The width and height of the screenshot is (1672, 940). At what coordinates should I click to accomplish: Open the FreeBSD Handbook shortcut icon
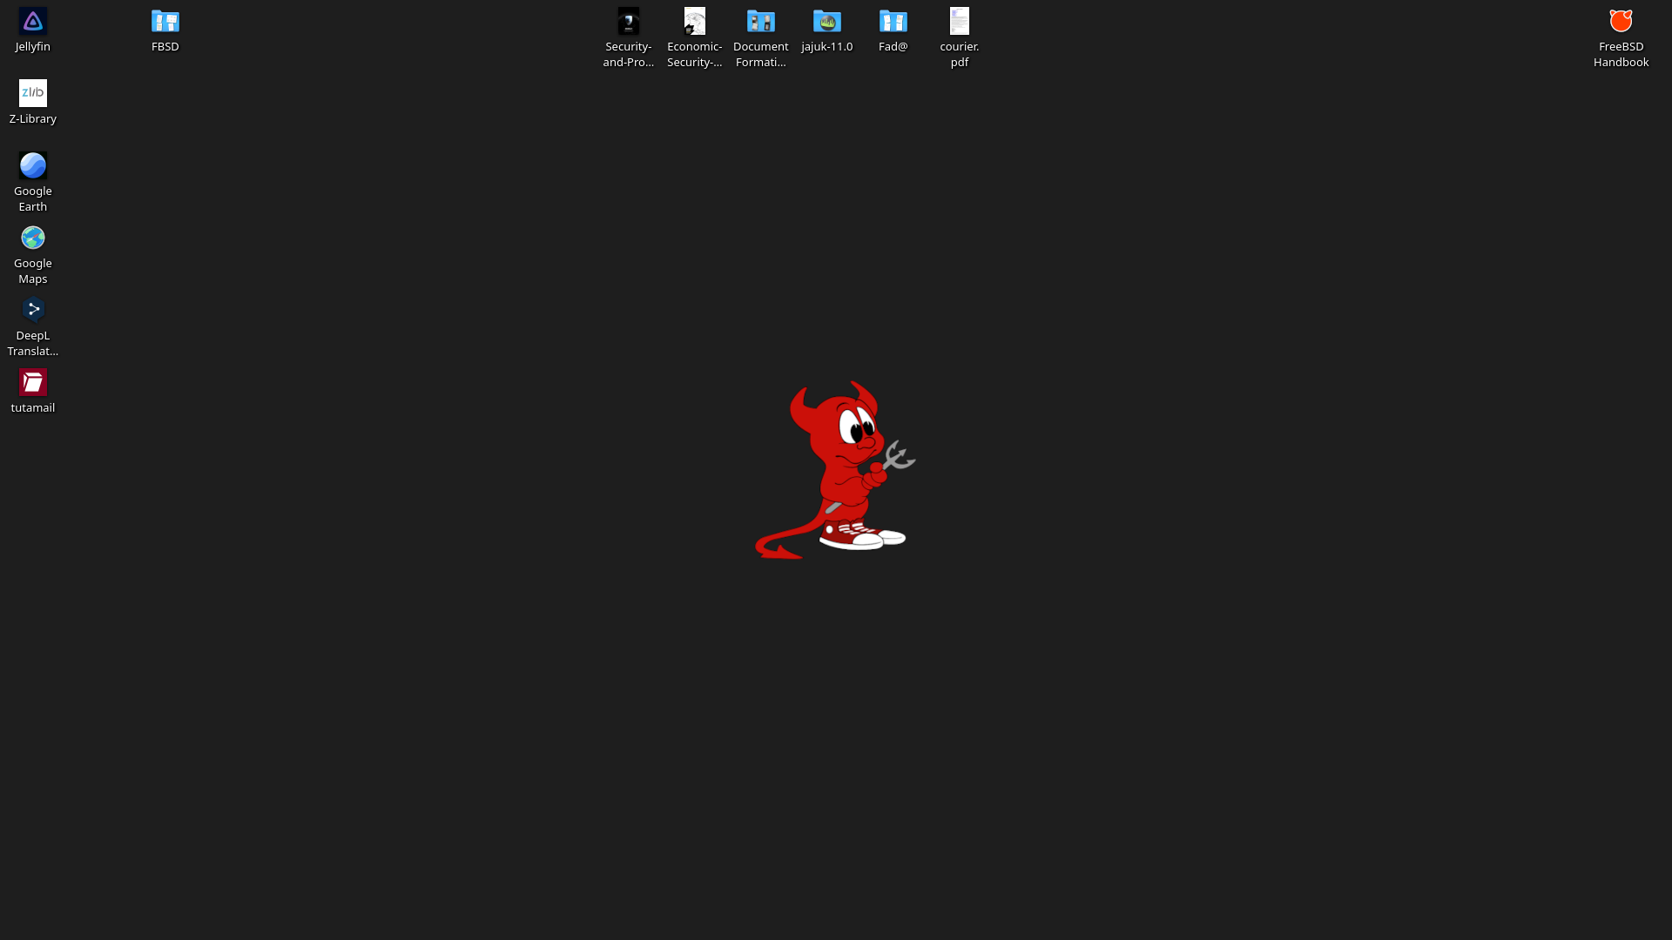click(x=1621, y=21)
